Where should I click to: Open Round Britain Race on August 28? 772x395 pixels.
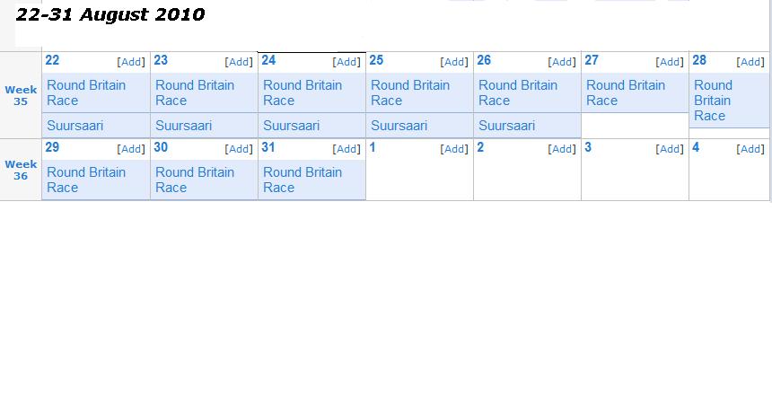(713, 101)
